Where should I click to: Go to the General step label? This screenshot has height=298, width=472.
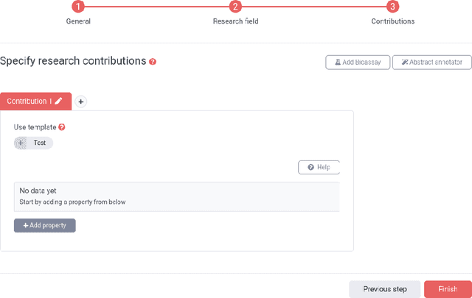(x=79, y=21)
